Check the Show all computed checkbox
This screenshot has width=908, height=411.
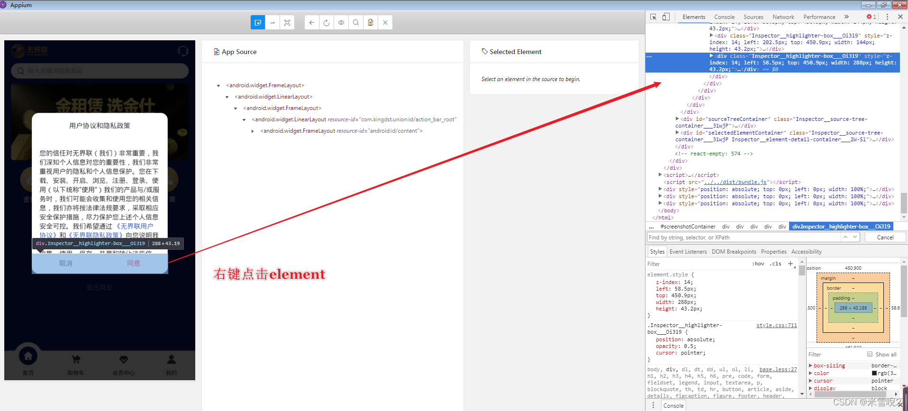coord(870,354)
